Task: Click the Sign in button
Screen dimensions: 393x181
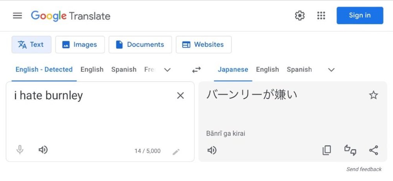Action: click(x=360, y=16)
